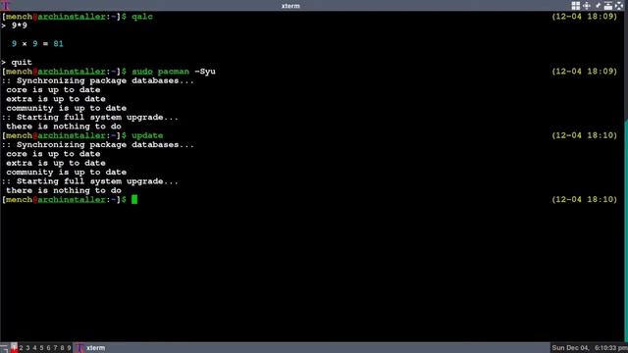This screenshot has height=353, width=628.
Task: Click timestamp (12-04 18:09) on the pacman line
Action: tap(585, 72)
